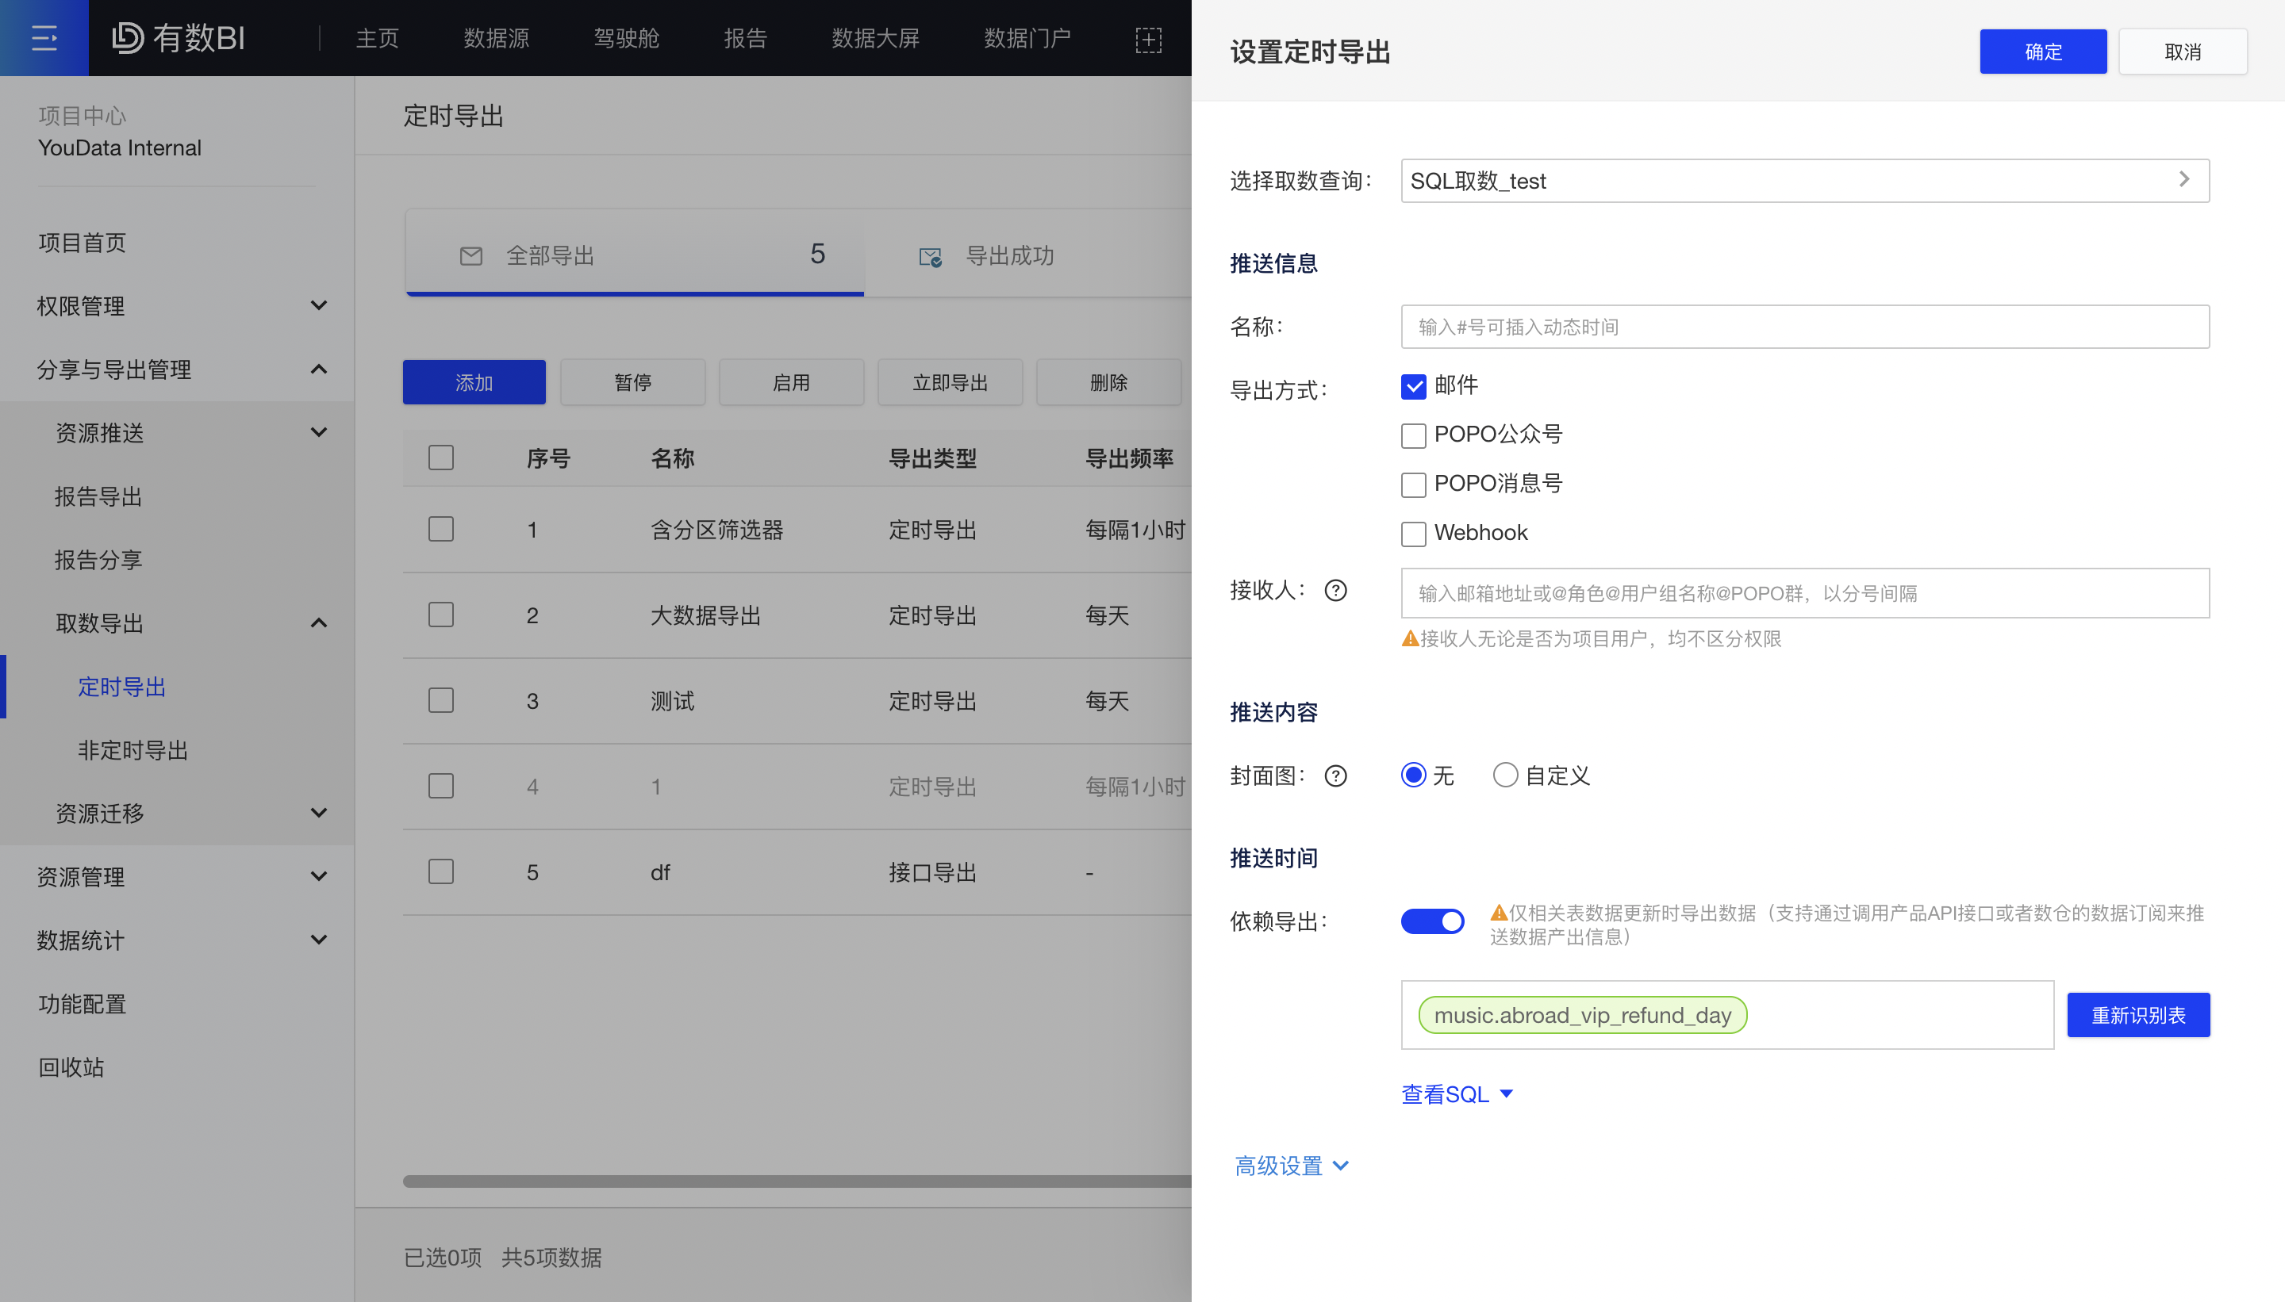Expand 查看SQL to show query
The image size is (2285, 1302).
pos(1455,1093)
